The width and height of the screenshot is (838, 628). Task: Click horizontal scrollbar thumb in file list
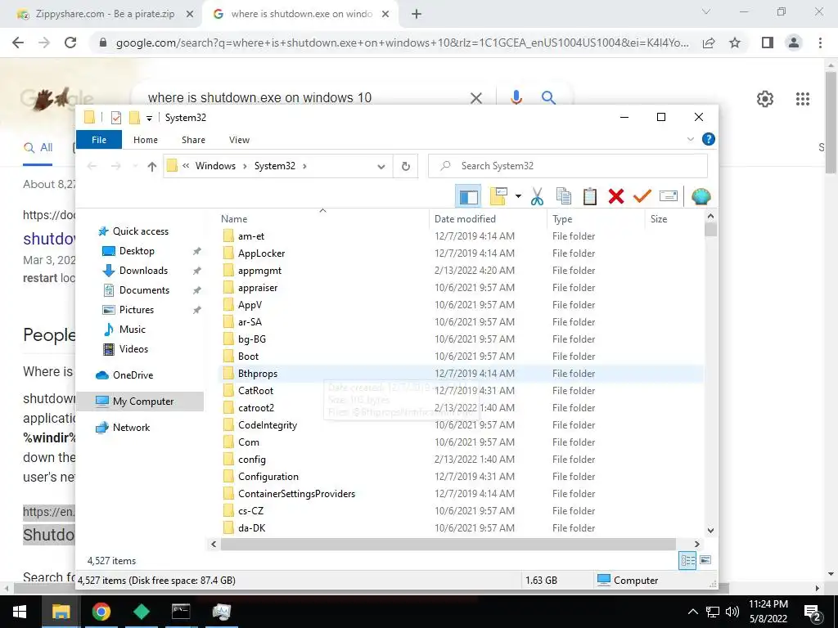[448, 544]
